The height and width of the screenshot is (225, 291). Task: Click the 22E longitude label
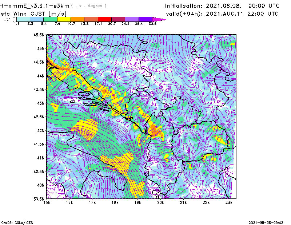click(206, 202)
